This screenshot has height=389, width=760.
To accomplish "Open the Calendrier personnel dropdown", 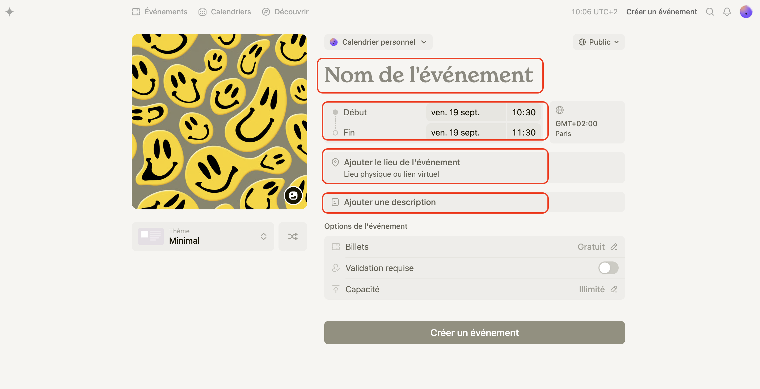I will [378, 42].
